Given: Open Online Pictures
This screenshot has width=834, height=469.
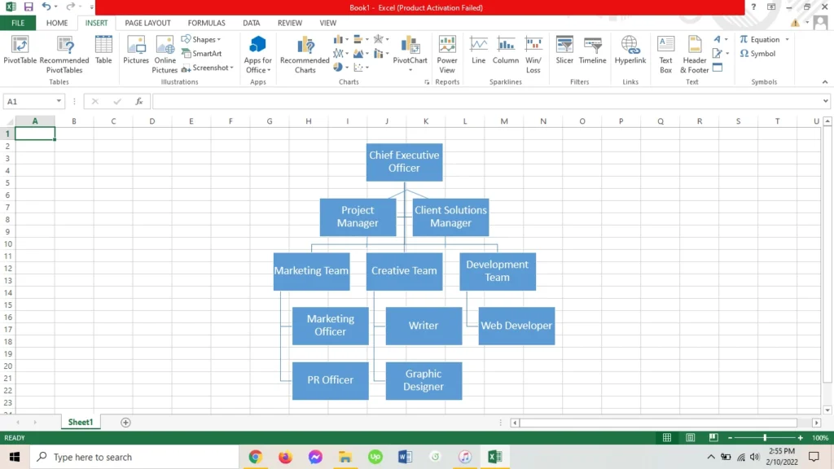Looking at the screenshot, I should (x=165, y=55).
